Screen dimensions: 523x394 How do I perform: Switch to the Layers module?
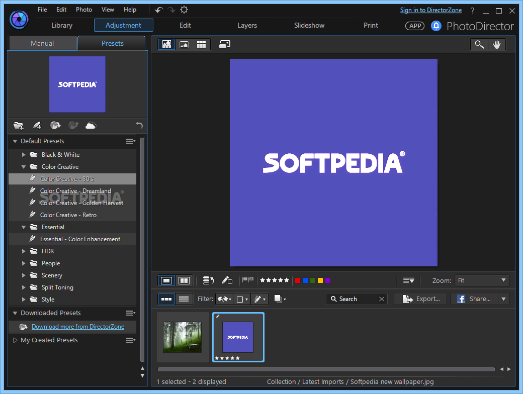point(247,25)
